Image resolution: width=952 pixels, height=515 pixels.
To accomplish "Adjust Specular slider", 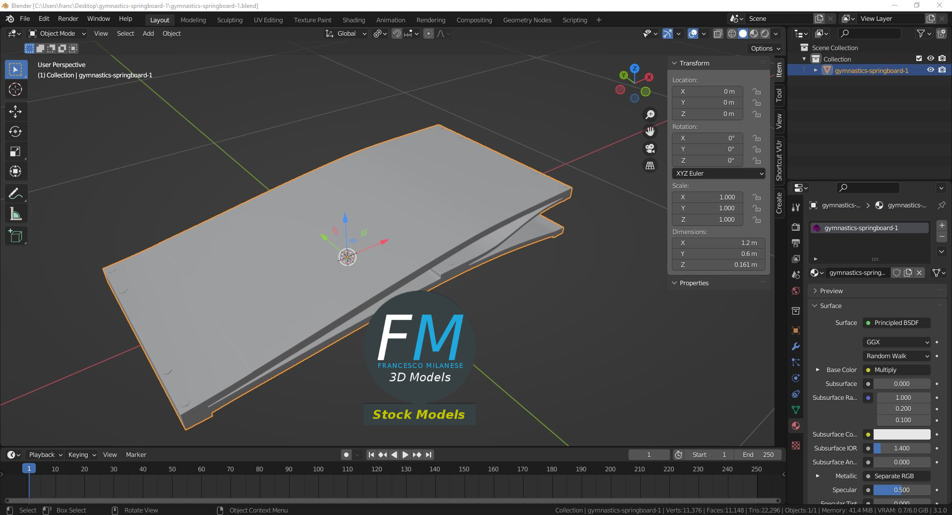I will pos(902,490).
